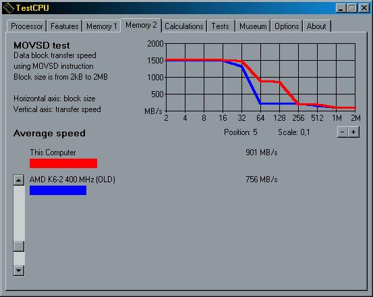Switch to the Features tab
The image size is (373, 297).
[x=64, y=26]
